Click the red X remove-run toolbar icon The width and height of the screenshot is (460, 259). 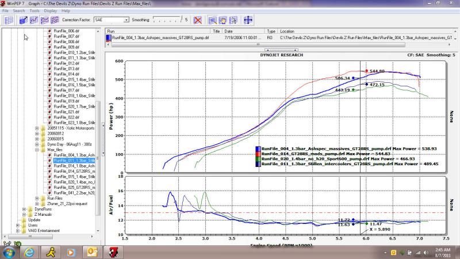198,20
